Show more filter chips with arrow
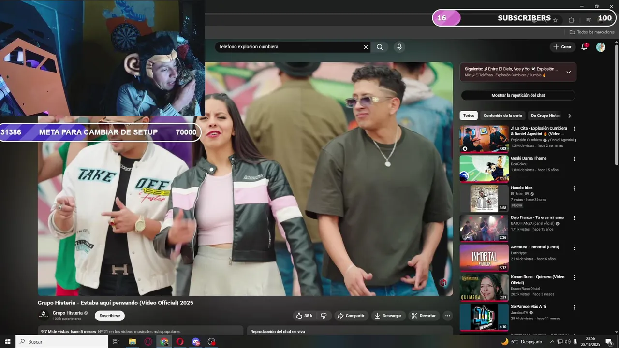619x348 pixels. tap(569, 116)
